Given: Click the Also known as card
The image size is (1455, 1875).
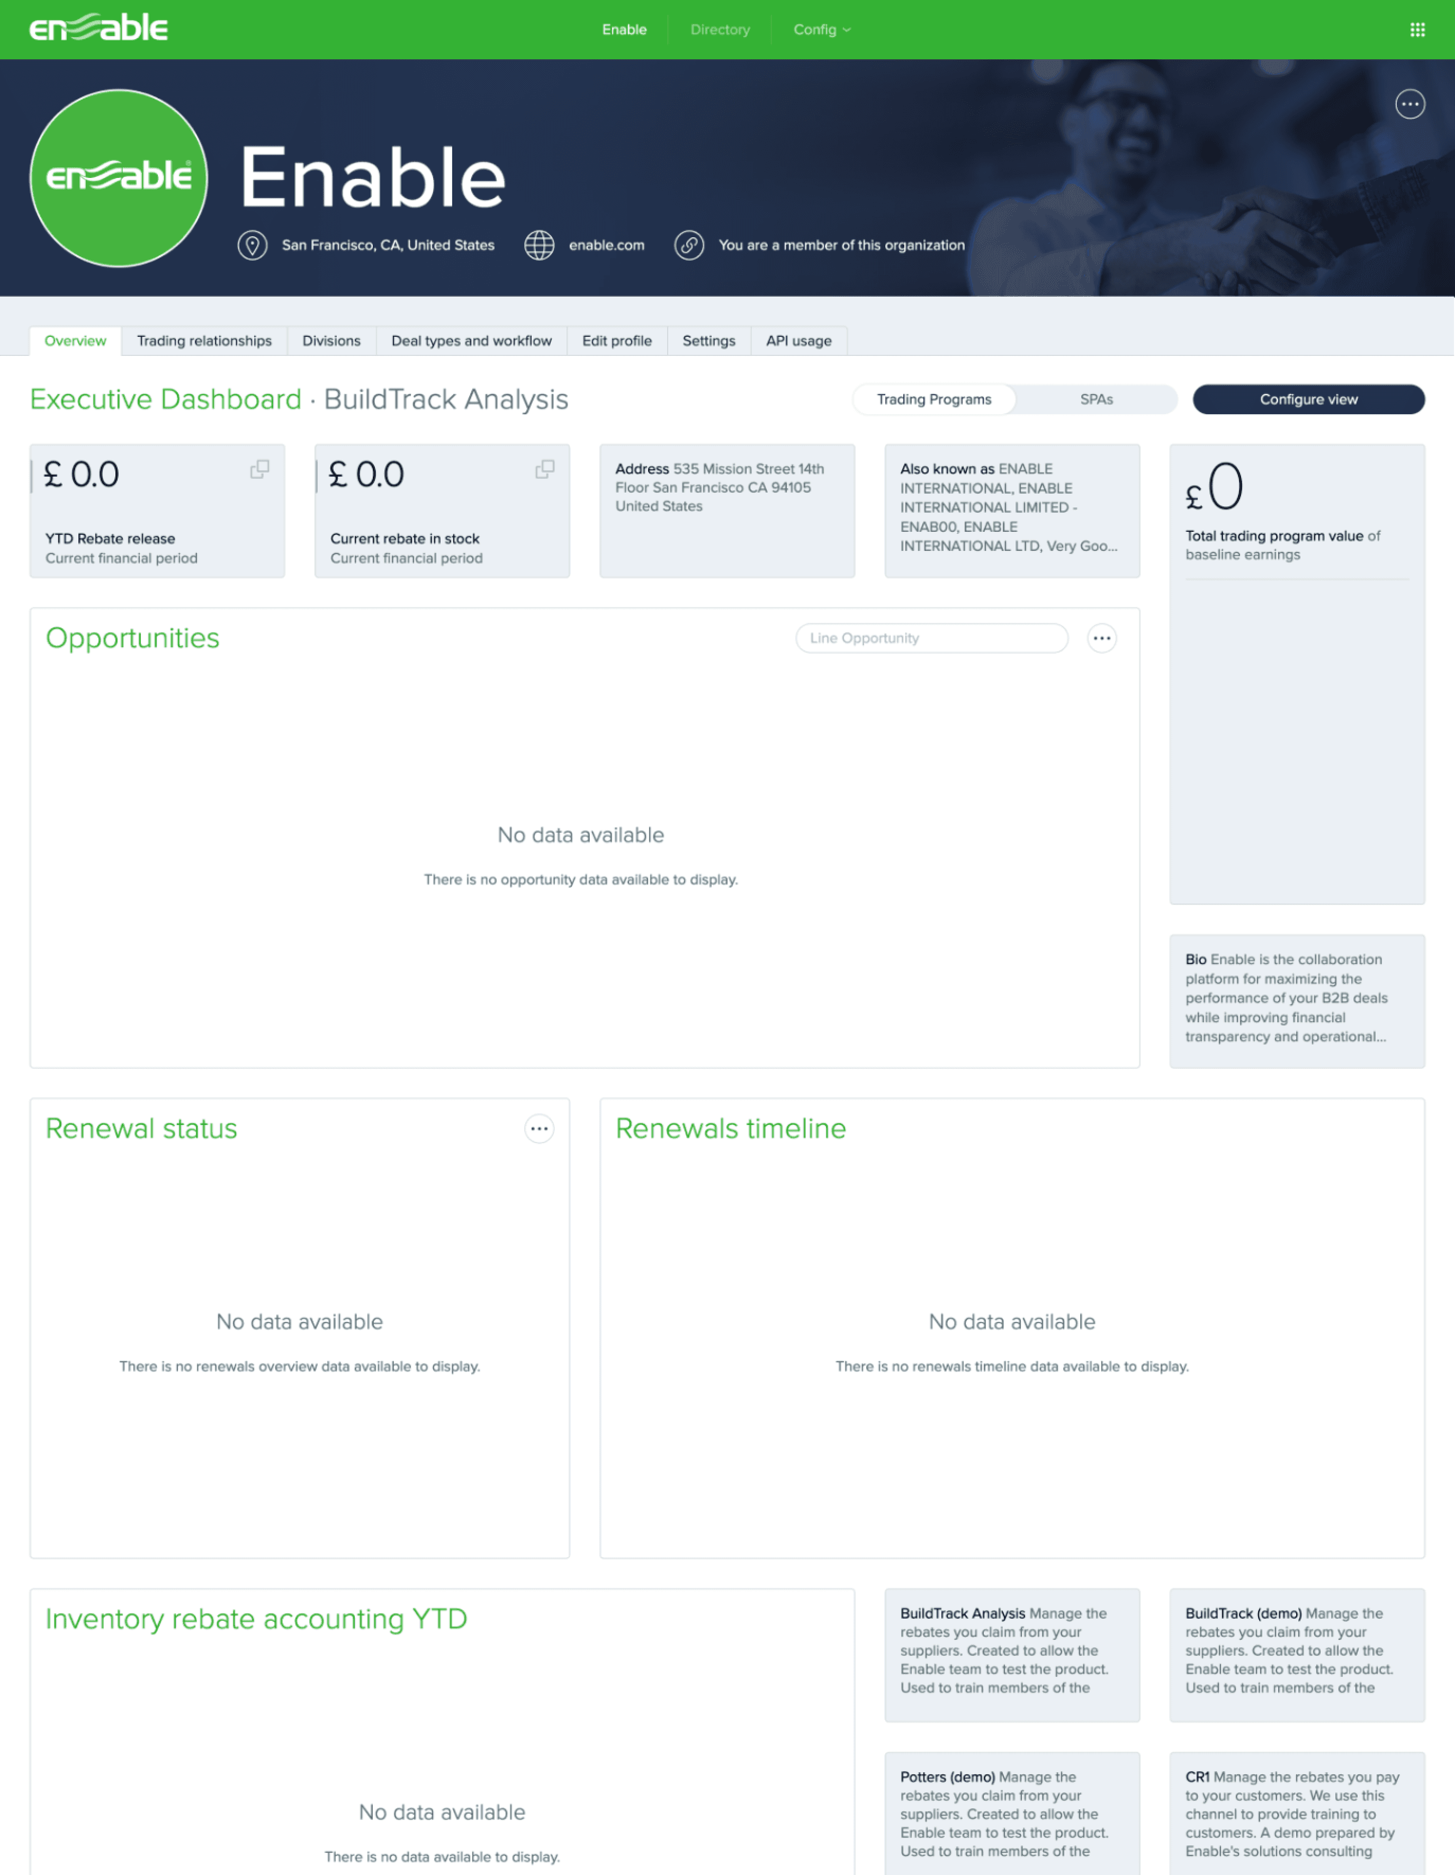Looking at the screenshot, I should [1012, 512].
